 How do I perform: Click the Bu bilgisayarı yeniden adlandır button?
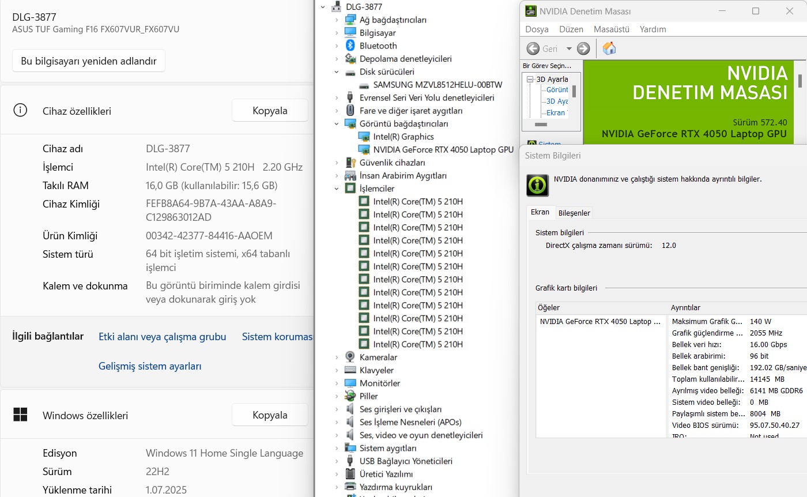click(x=89, y=61)
